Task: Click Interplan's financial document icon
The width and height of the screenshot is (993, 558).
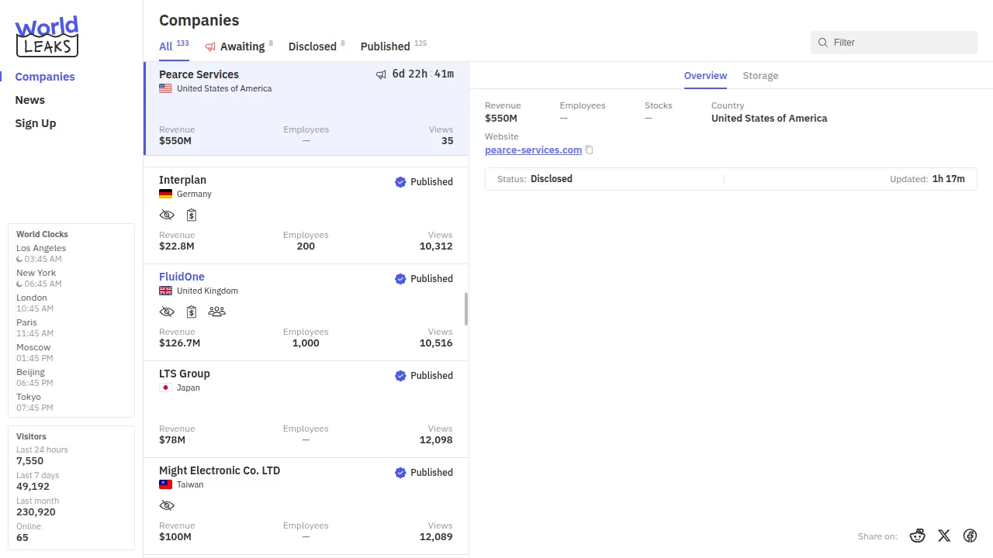Action: [192, 215]
